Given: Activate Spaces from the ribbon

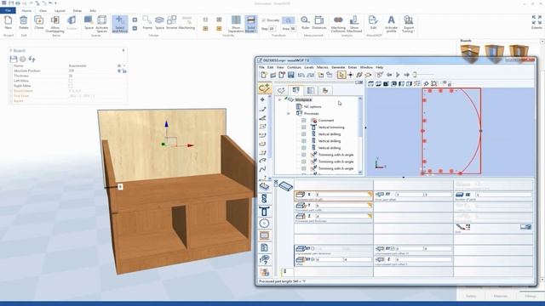Looking at the screenshot, I should tap(102, 25).
